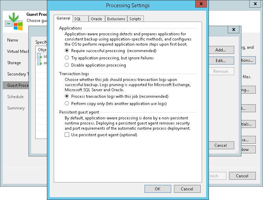Confirm Processing Settings with OK
Screen dimensions: 263x200
pos(158,189)
